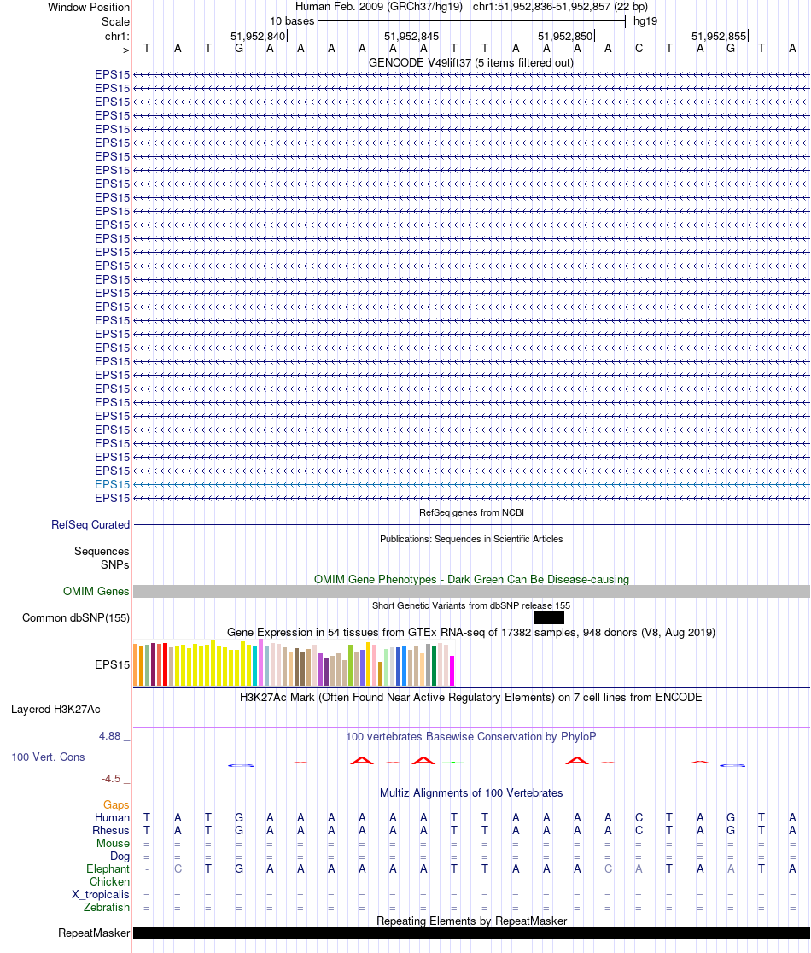The height and width of the screenshot is (953, 811).
Task: Click the 4.88 PhyloP upper scale value
Action: (110, 736)
